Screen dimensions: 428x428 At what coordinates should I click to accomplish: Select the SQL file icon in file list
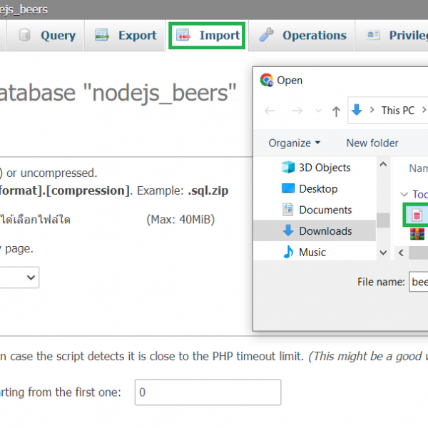pos(417,214)
